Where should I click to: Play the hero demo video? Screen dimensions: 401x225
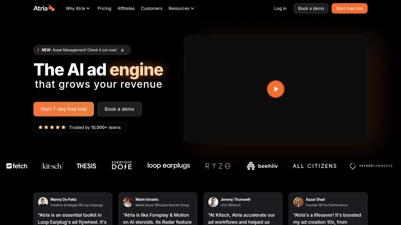tap(275, 89)
